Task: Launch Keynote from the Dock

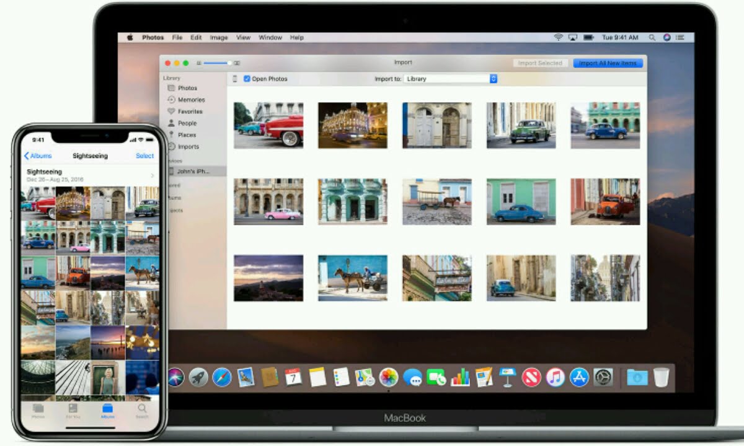Action: [507, 376]
